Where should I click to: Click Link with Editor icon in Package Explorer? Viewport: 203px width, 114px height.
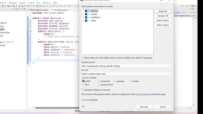[17, 9]
